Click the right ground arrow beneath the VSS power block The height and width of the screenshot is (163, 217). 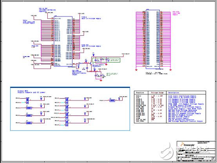coord(170,70)
